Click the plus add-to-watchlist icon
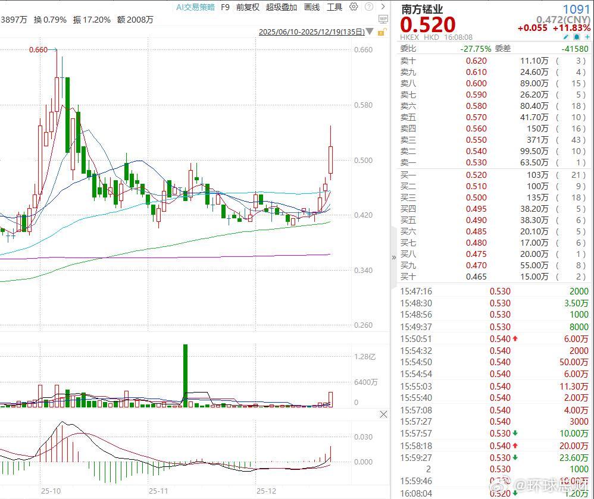Viewport: 594px width, 499px height. point(587,37)
